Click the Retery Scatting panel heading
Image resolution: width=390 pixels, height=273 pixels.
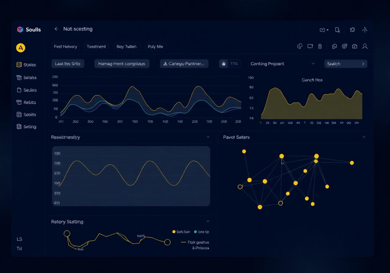(67, 222)
